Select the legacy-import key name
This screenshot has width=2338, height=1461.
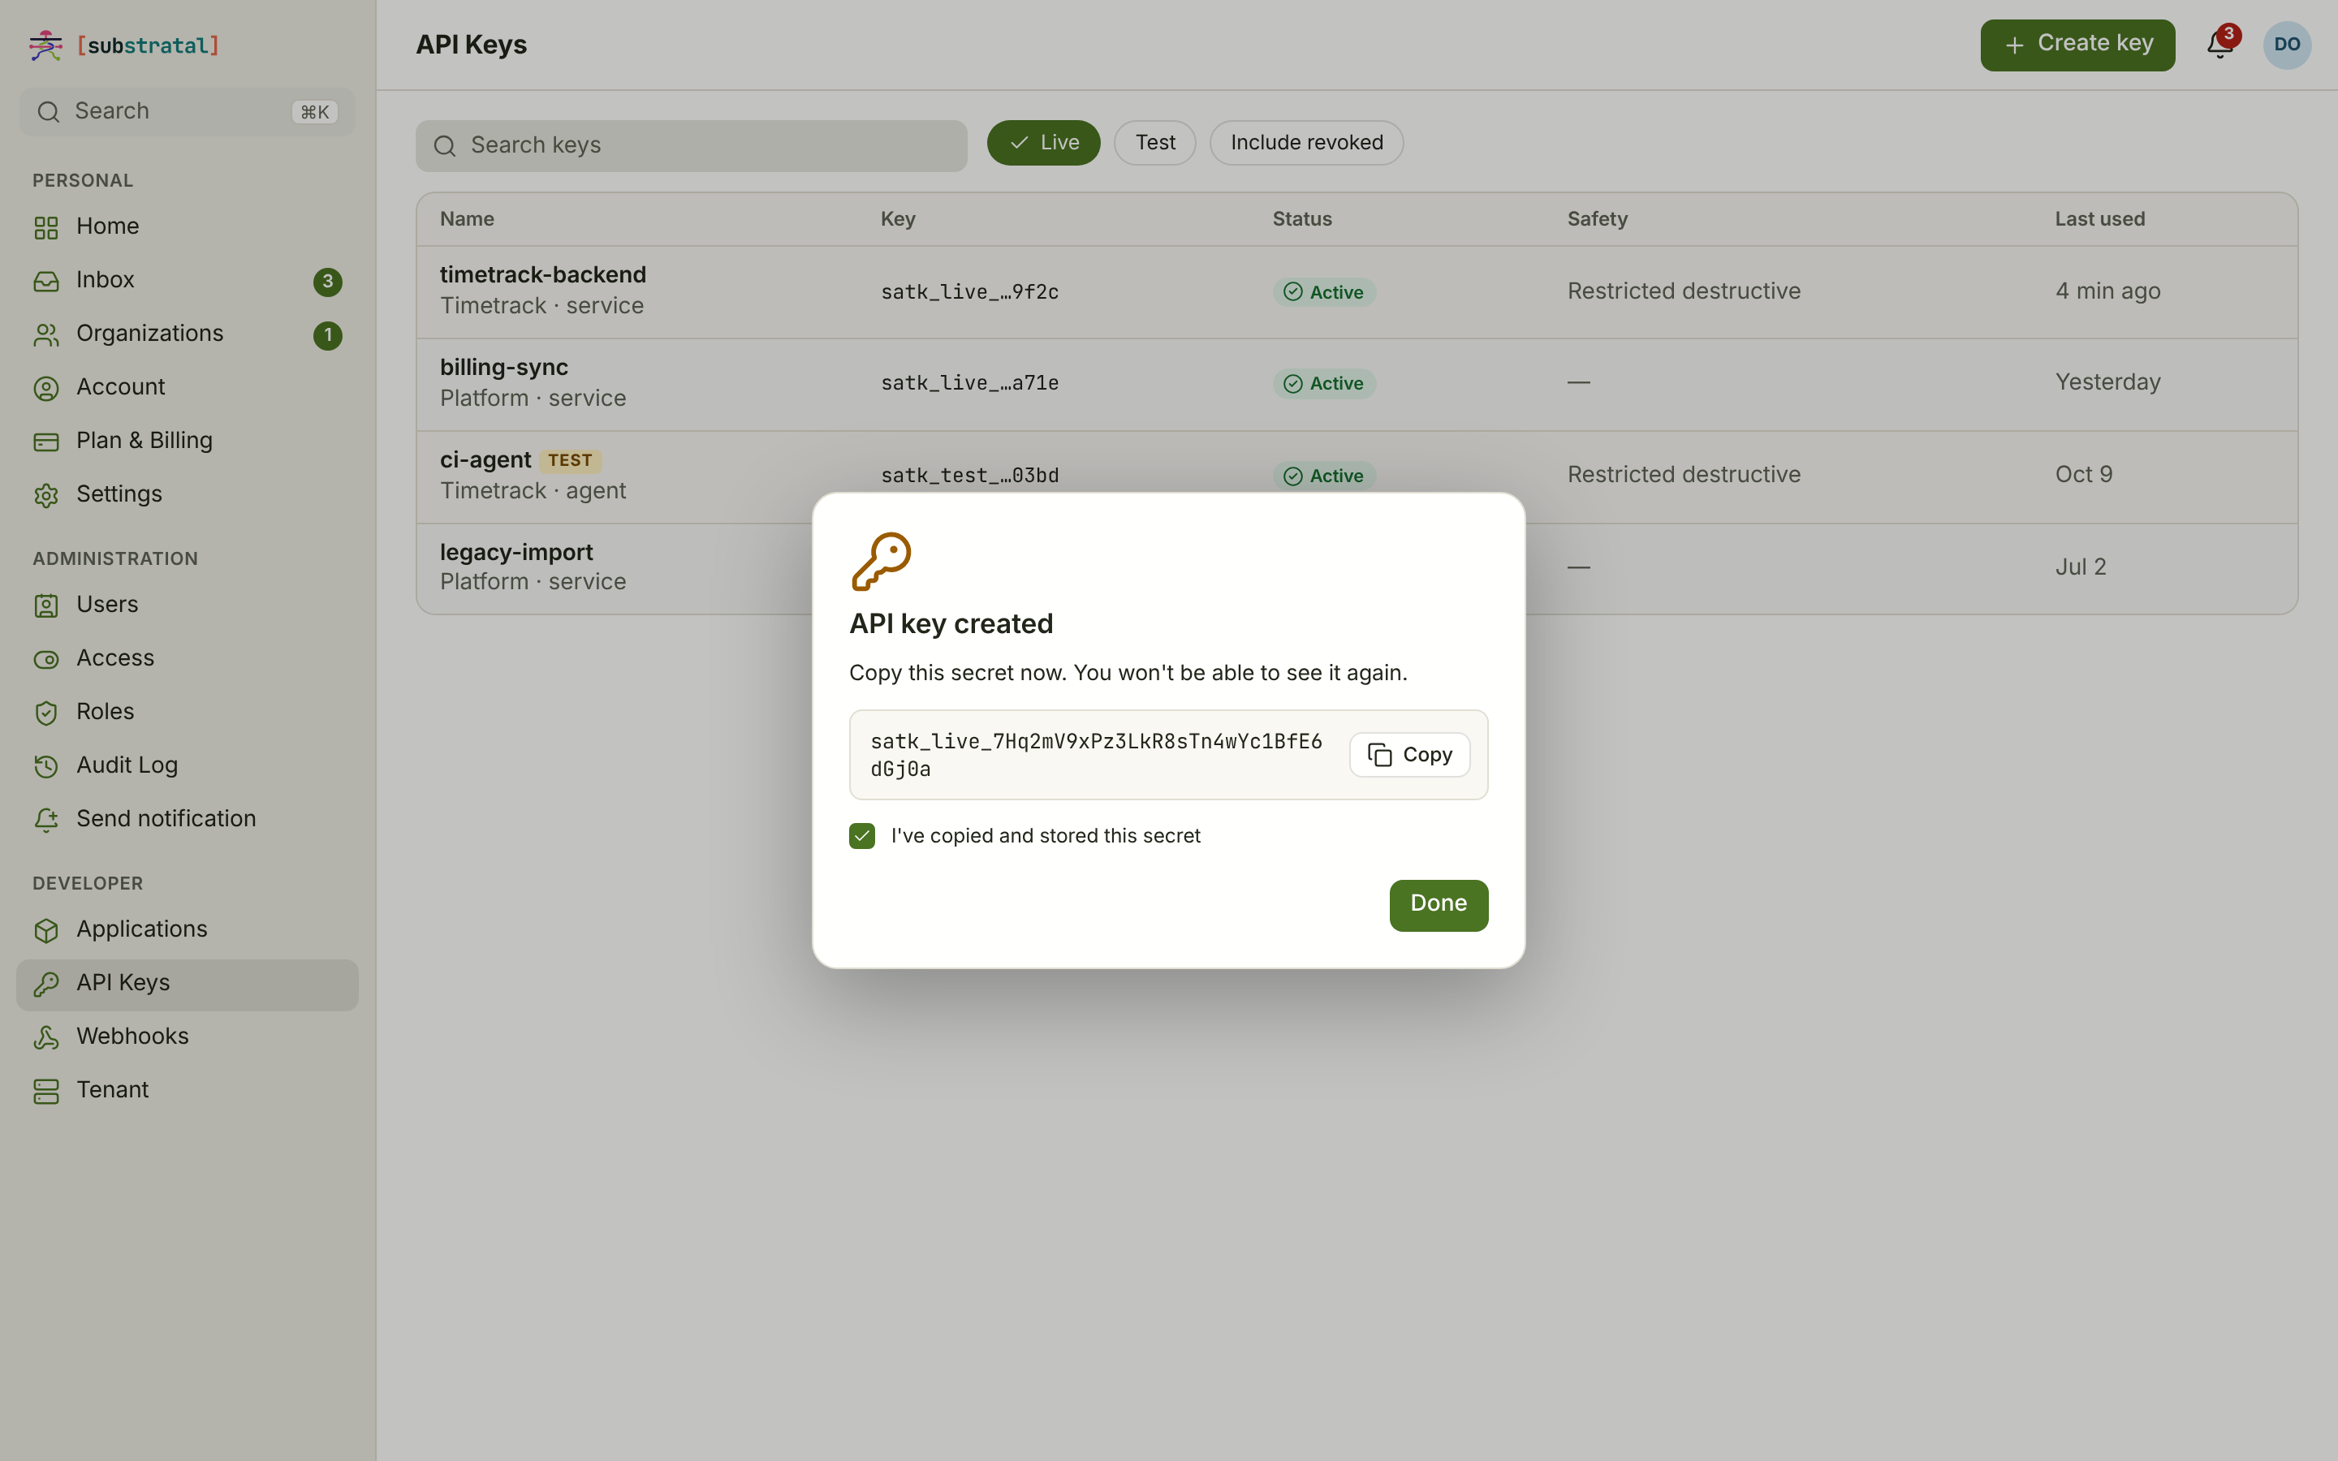point(516,553)
